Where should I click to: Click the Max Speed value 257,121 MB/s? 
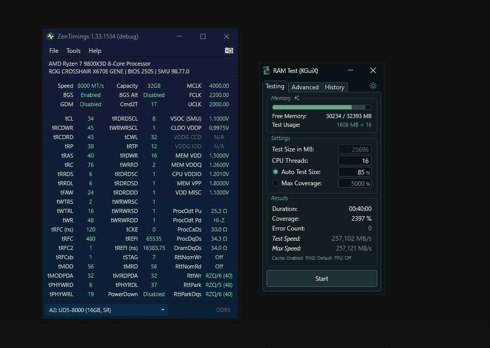(x=354, y=248)
